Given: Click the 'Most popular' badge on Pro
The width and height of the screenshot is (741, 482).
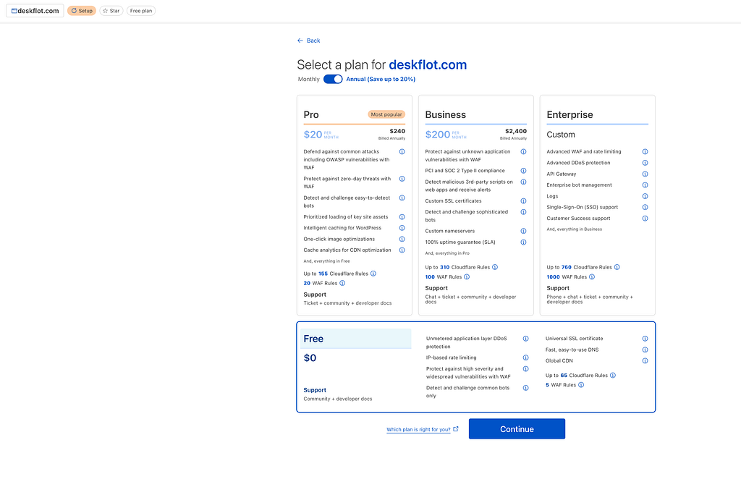Looking at the screenshot, I should pos(386,114).
